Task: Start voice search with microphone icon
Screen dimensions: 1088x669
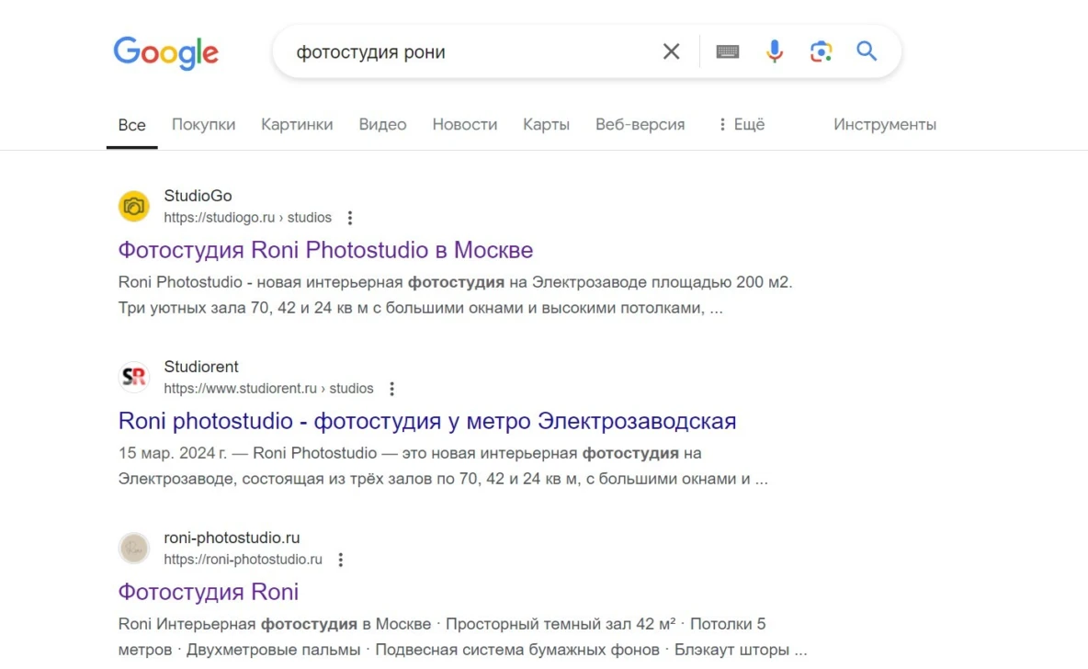Action: [x=775, y=51]
